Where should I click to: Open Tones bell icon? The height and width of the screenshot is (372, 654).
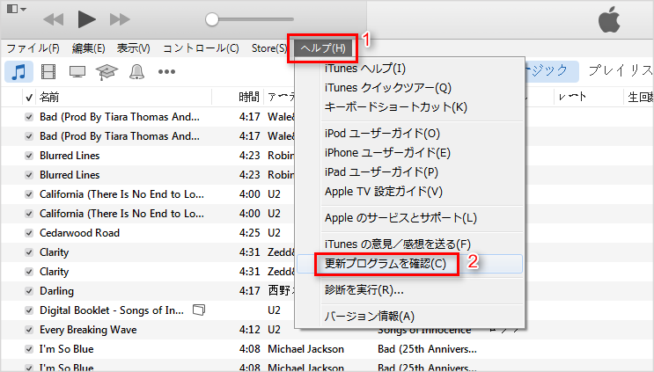(x=136, y=71)
